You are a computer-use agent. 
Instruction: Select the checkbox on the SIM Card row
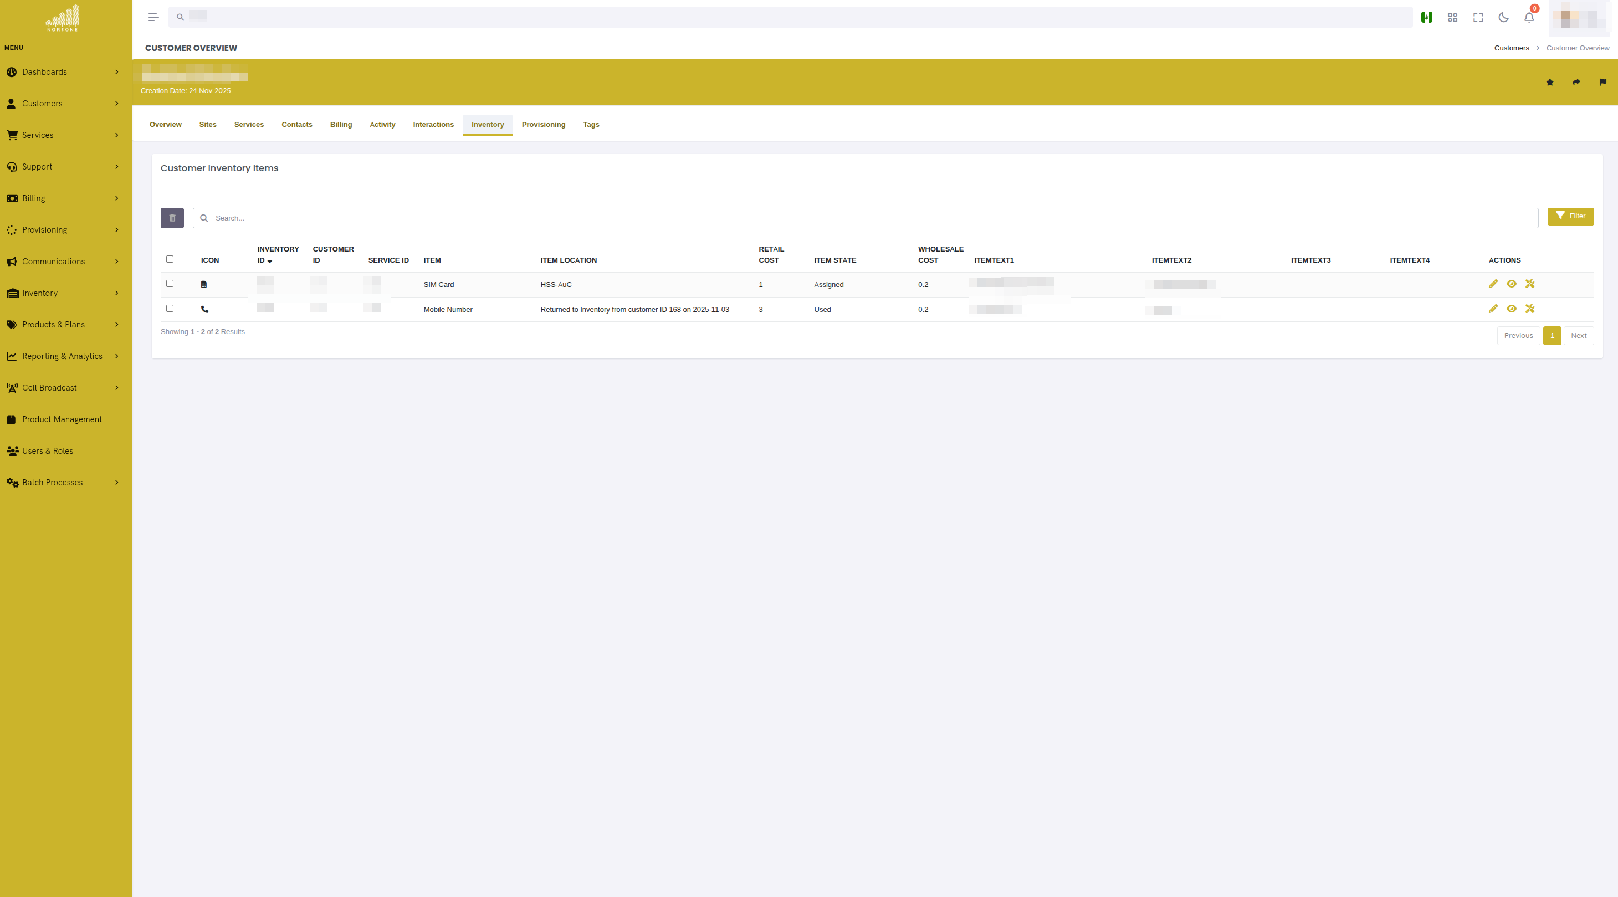click(x=170, y=283)
